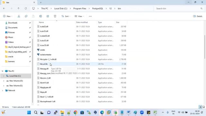
Task: Switch to details view layout
Action: click(200, 107)
